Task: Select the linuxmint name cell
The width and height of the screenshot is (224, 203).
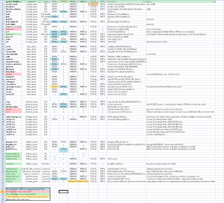Action: click(x=13, y=72)
